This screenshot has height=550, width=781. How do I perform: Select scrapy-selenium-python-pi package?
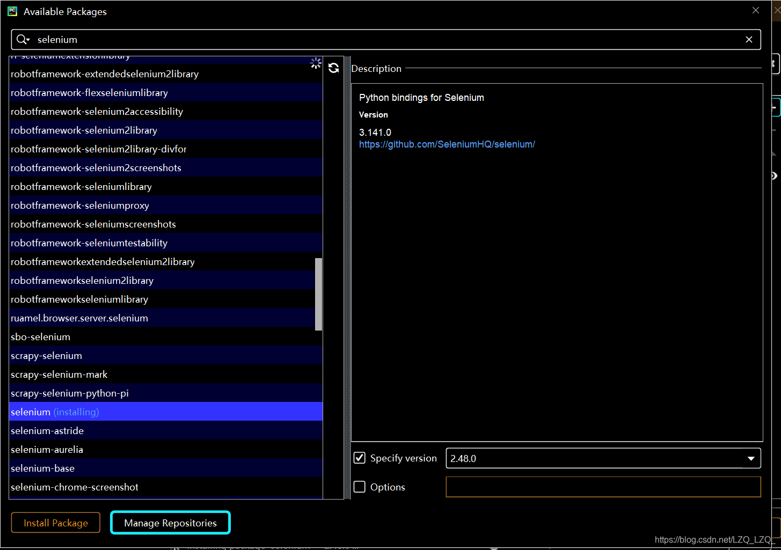[x=166, y=393]
